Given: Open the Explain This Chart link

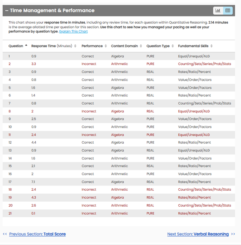Looking at the screenshot, I should coord(73,31).
